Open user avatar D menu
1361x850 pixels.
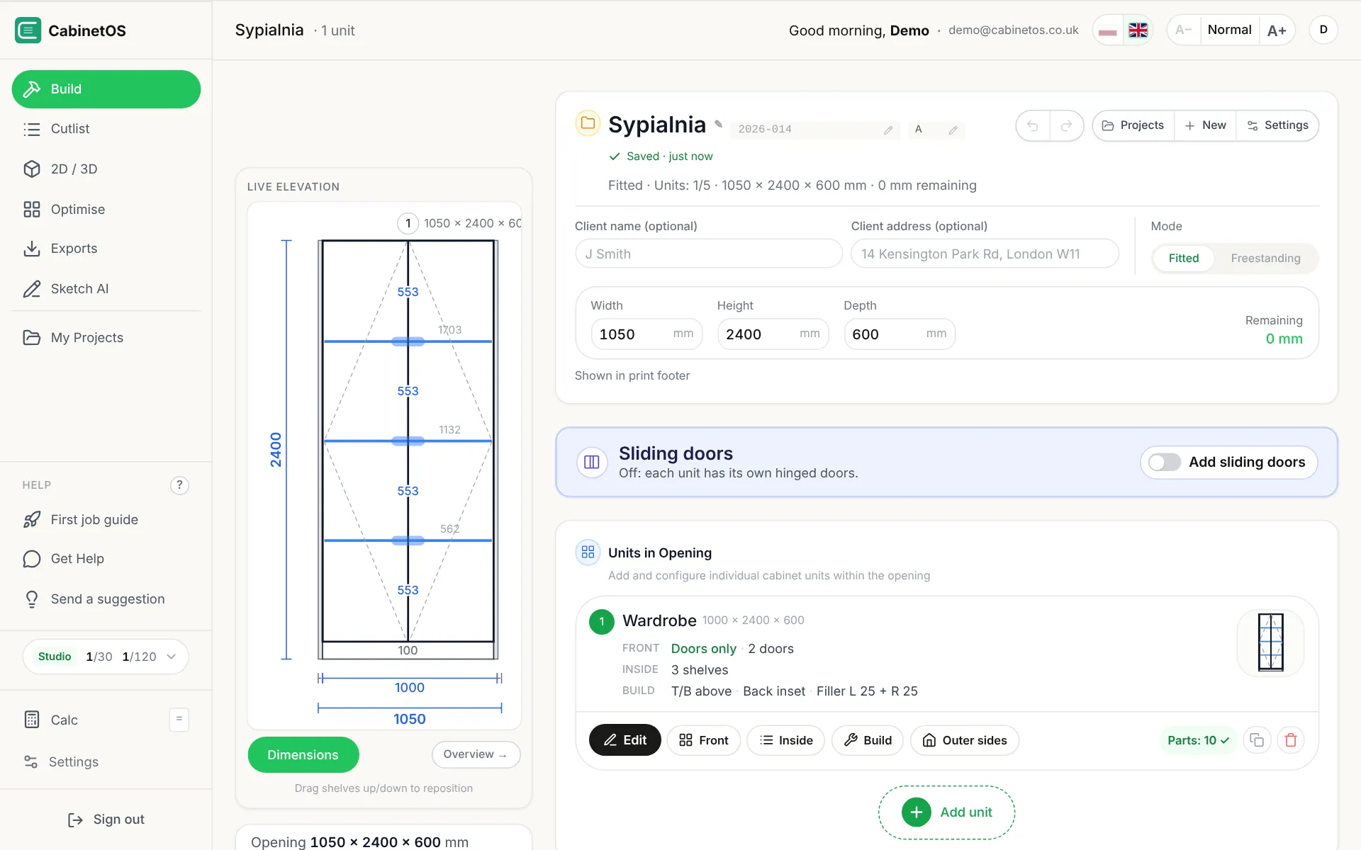[1323, 30]
